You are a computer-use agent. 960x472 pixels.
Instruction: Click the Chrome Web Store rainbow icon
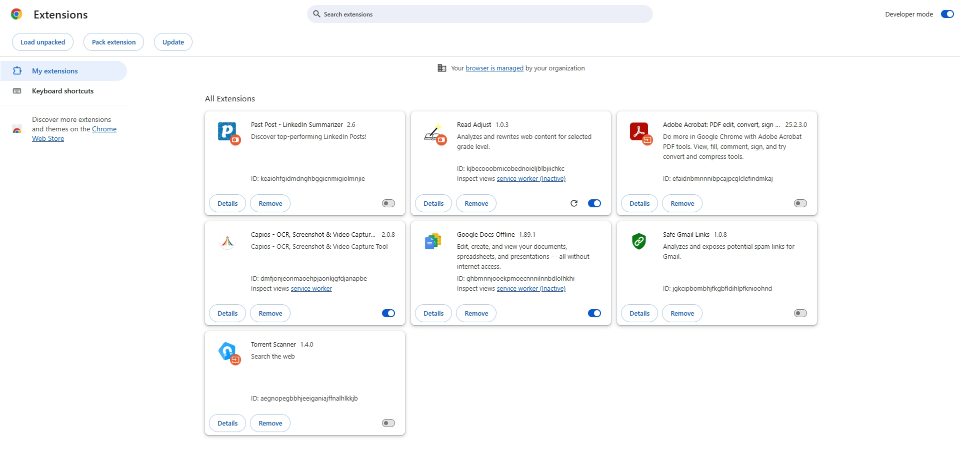[x=17, y=129]
